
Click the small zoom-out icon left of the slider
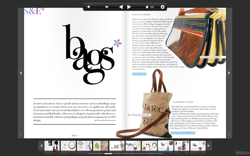pyautogui.click(x=86, y=7)
